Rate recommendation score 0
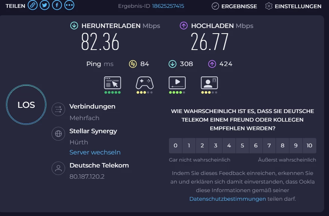The width and height of the screenshot is (329, 216). pos(176,145)
